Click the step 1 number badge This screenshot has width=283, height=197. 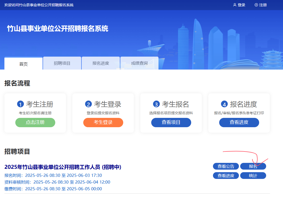[x=20, y=104]
